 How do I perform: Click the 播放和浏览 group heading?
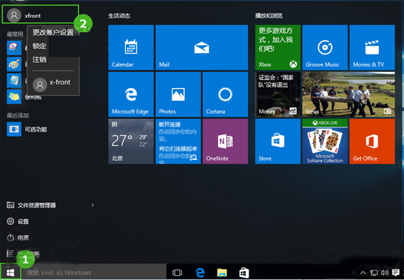[x=269, y=16]
